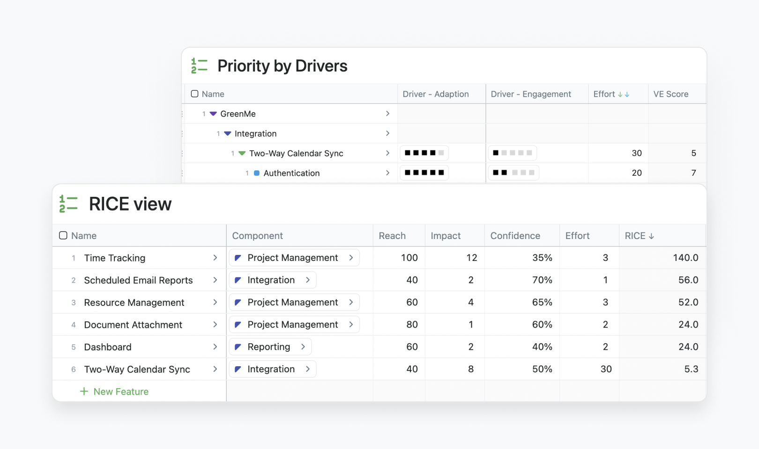The image size is (759, 449).
Task: Collapse the Integration group triangle
Action: pyautogui.click(x=228, y=134)
